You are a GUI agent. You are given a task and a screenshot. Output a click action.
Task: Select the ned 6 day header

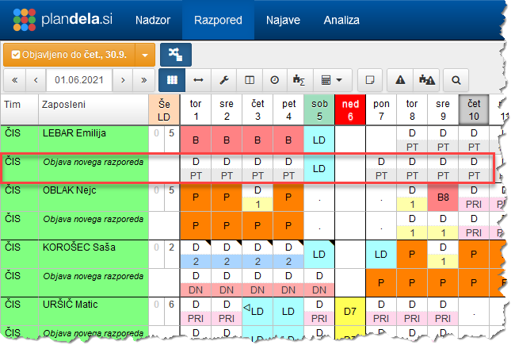[x=350, y=110]
